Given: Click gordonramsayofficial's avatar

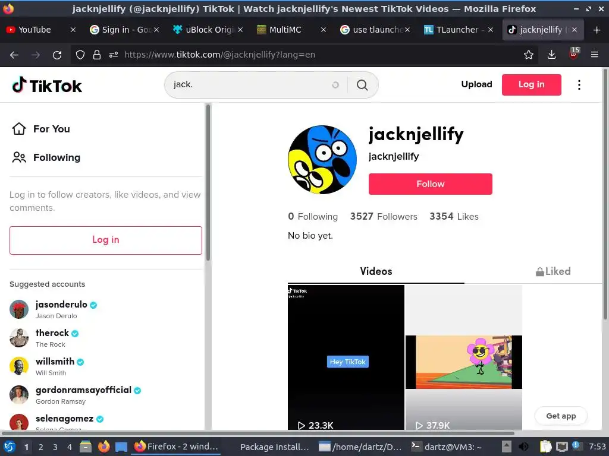Looking at the screenshot, I should pos(18,395).
